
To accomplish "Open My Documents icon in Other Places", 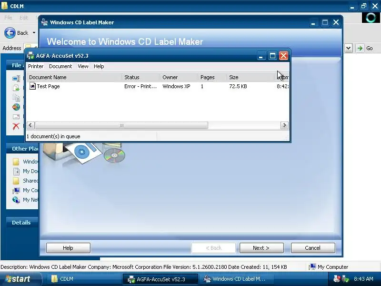I will pyautogui.click(x=16, y=172).
